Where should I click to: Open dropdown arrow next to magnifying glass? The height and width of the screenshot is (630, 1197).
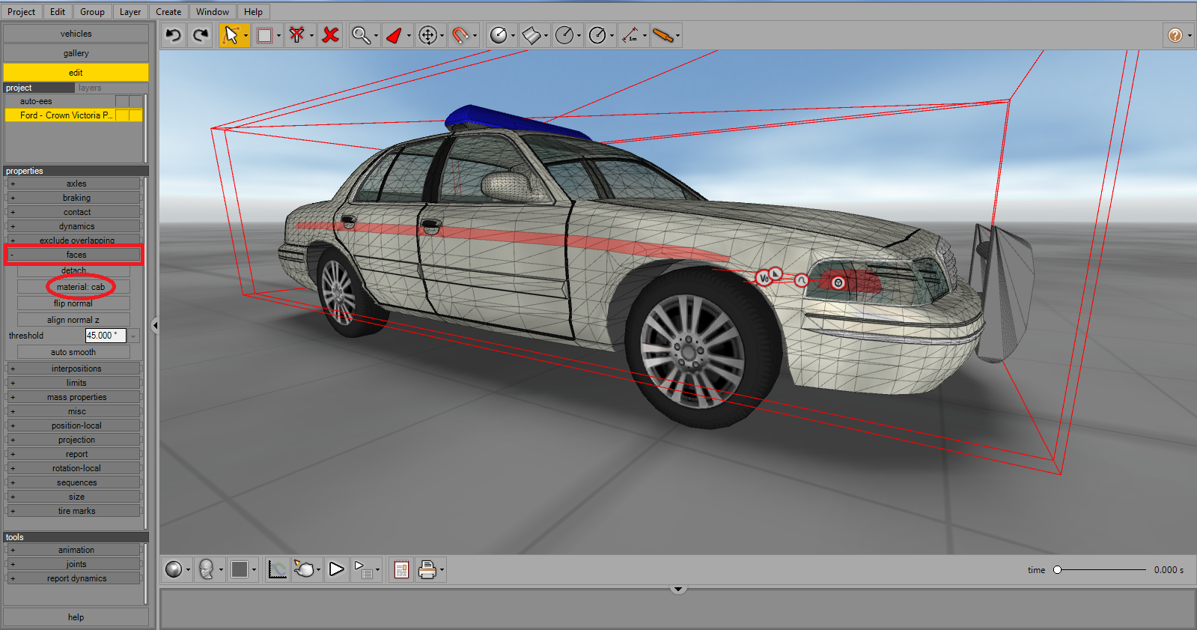coord(376,35)
